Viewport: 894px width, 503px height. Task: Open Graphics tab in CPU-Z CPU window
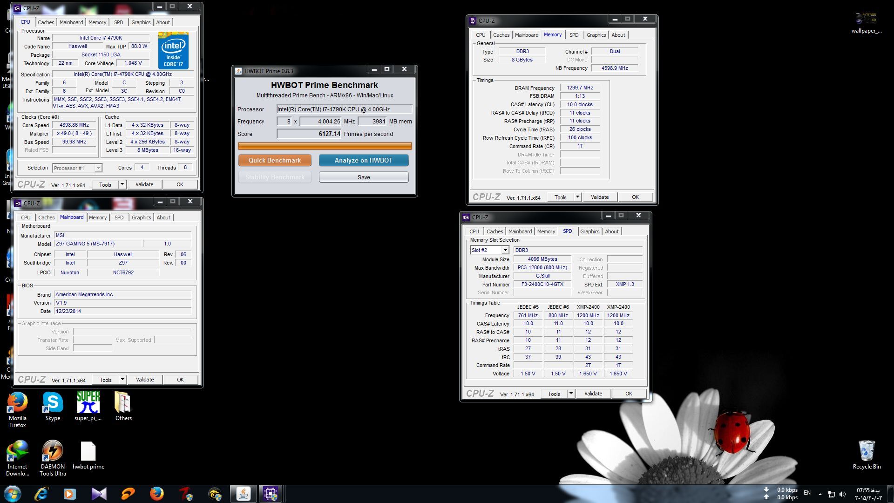pyautogui.click(x=141, y=22)
